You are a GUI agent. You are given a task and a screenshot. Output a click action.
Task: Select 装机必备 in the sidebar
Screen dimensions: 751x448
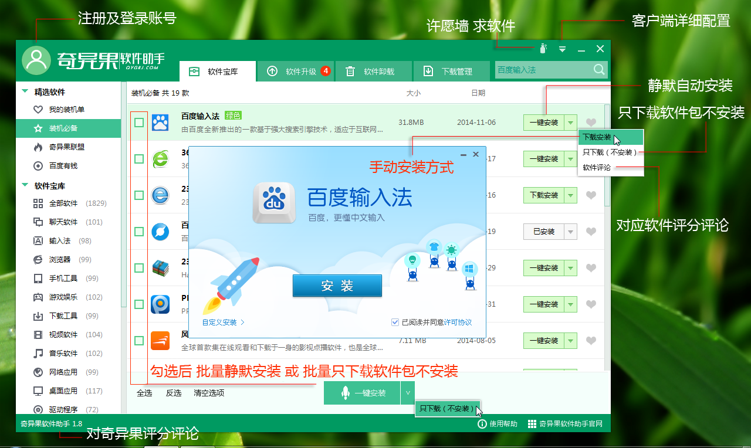[x=68, y=128]
